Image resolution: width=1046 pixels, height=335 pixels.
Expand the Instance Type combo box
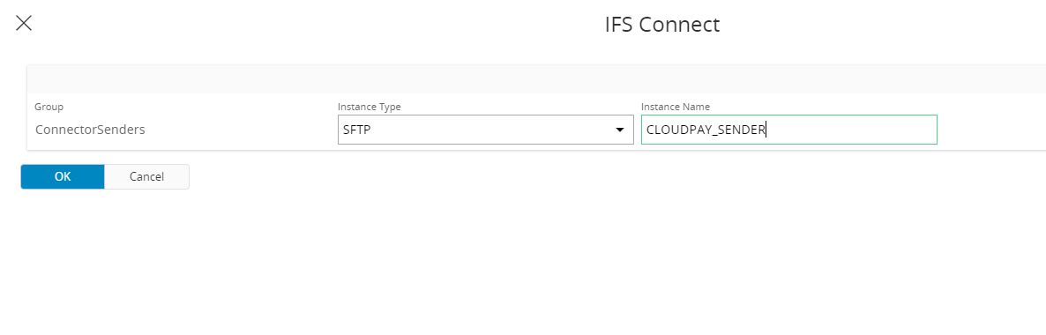pos(486,130)
